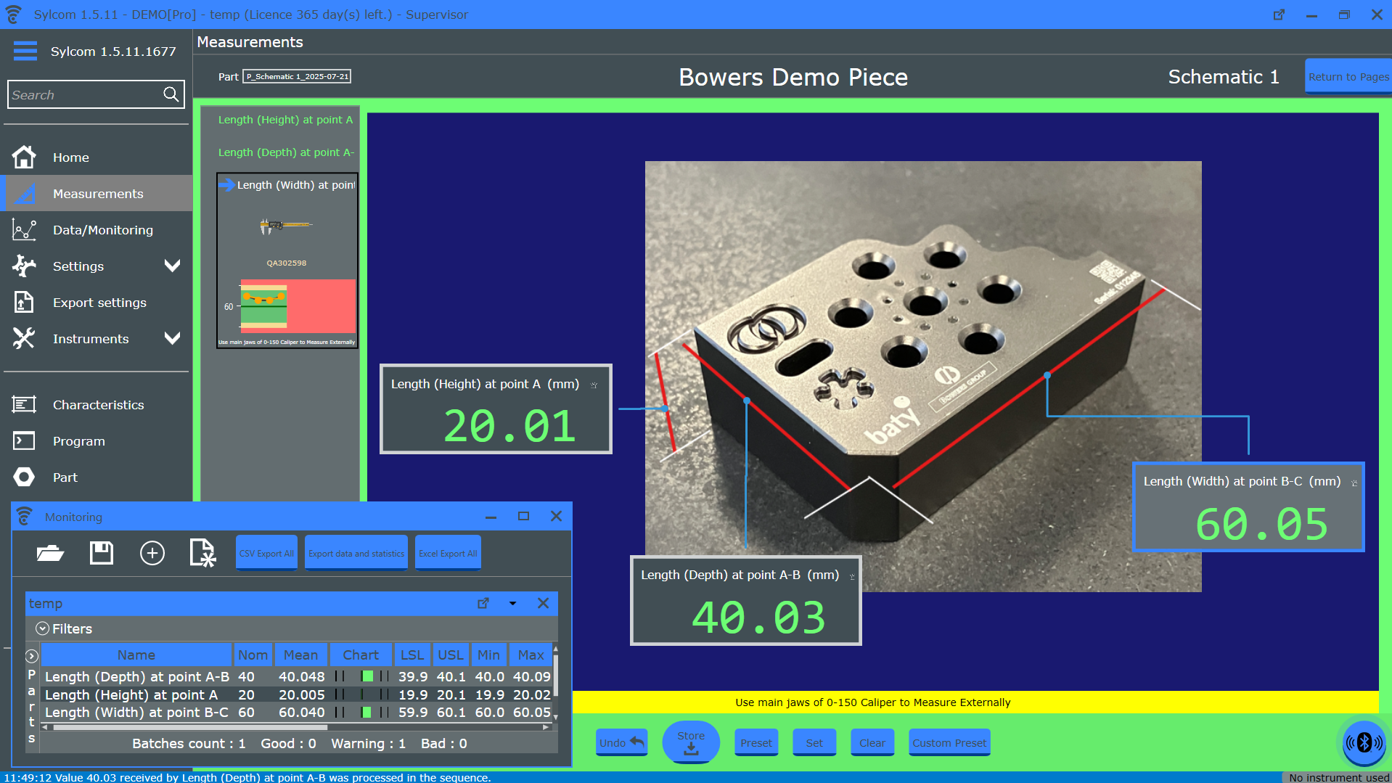Image resolution: width=1392 pixels, height=783 pixels.
Task: Expand the Settings submenu chevron
Action: click(172, 266)
